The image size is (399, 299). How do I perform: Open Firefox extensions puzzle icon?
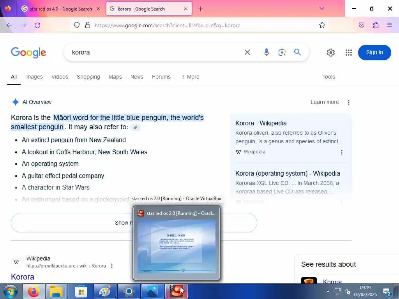click(x=376, y=25)
